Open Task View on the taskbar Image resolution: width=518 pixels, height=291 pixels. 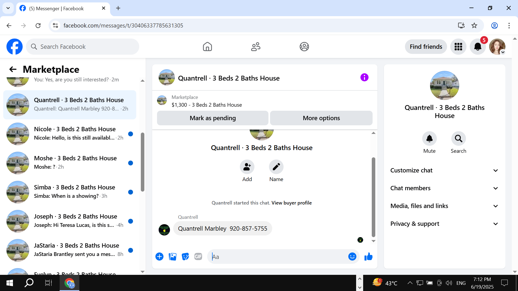click(48, 283)
